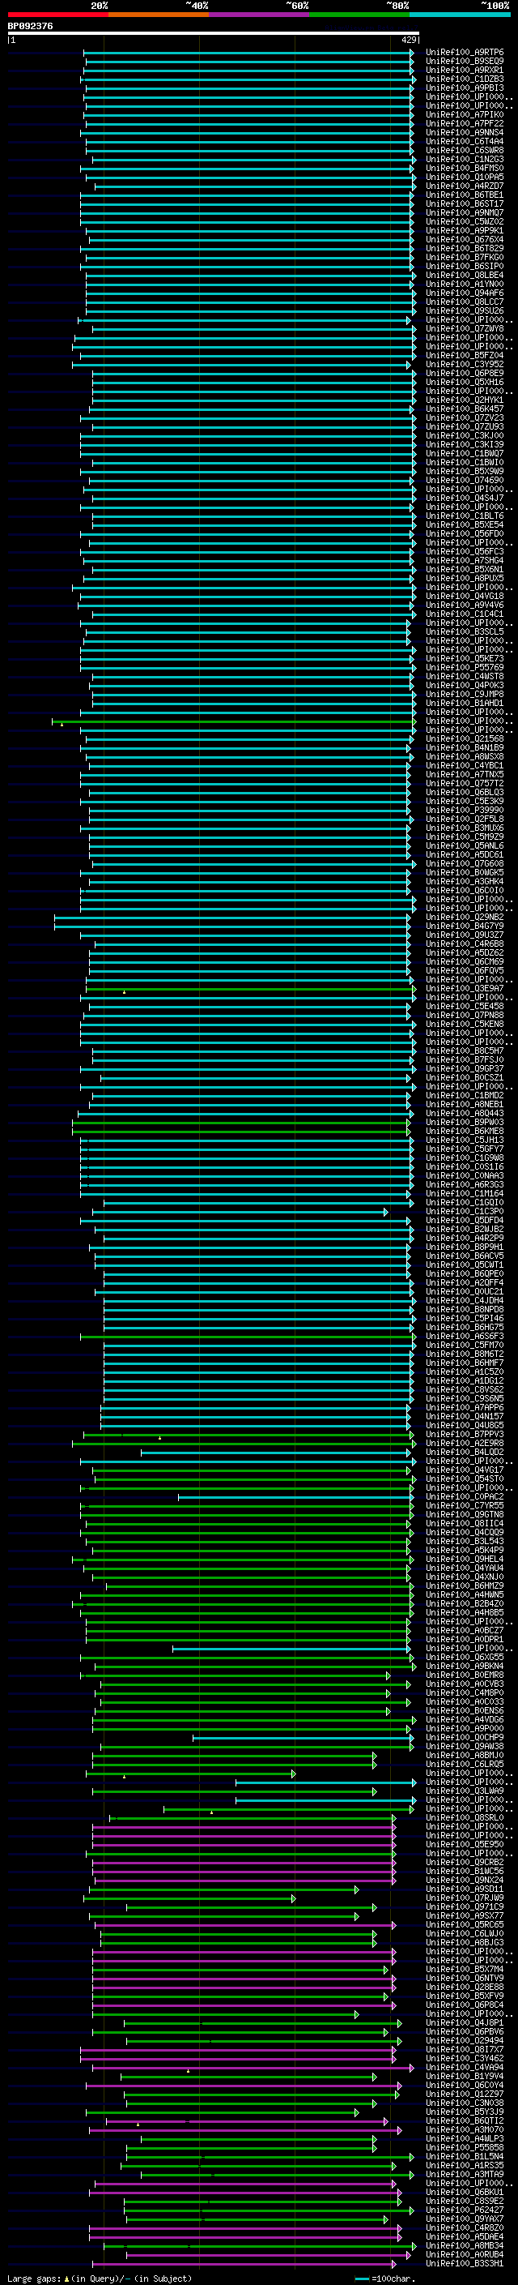
Task: Click the green bar for UniRef100_A6S6F3
Action: point(248,1337)
